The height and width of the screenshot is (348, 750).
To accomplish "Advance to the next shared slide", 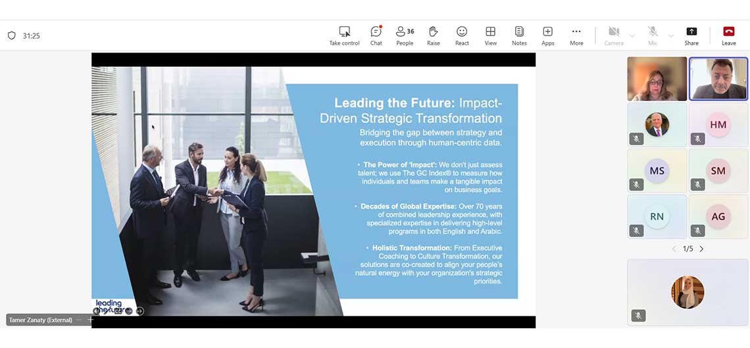I will (139, 311).
